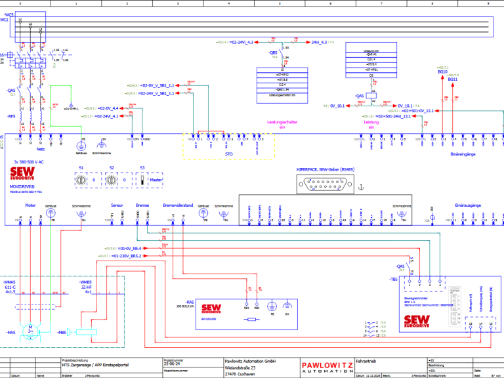This screenshot has height=378, width=504.
Task: Toggle the S3 Master DIP switch
Action: pyautogui.click(x=142, y=178)
